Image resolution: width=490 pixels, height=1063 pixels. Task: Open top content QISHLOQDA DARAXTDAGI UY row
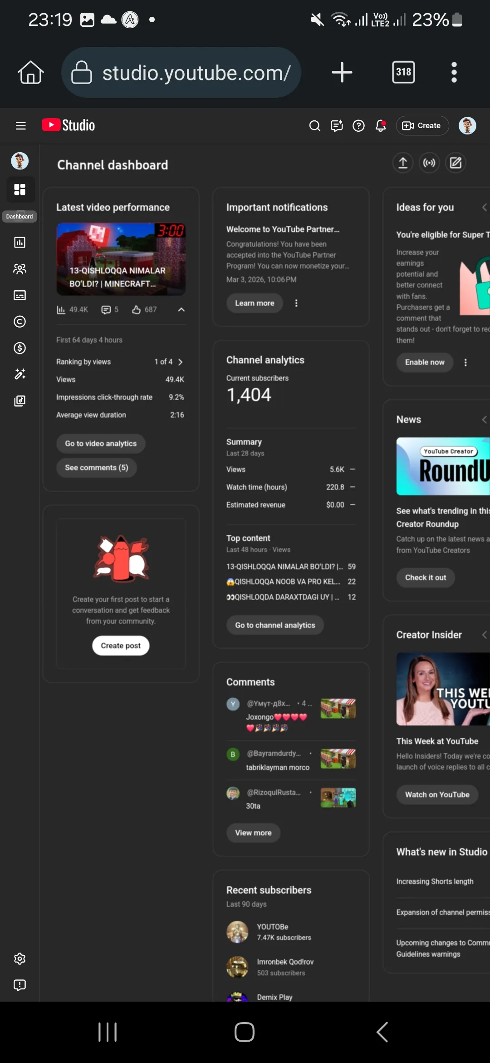pyautogui.click(x=291, y=597)
